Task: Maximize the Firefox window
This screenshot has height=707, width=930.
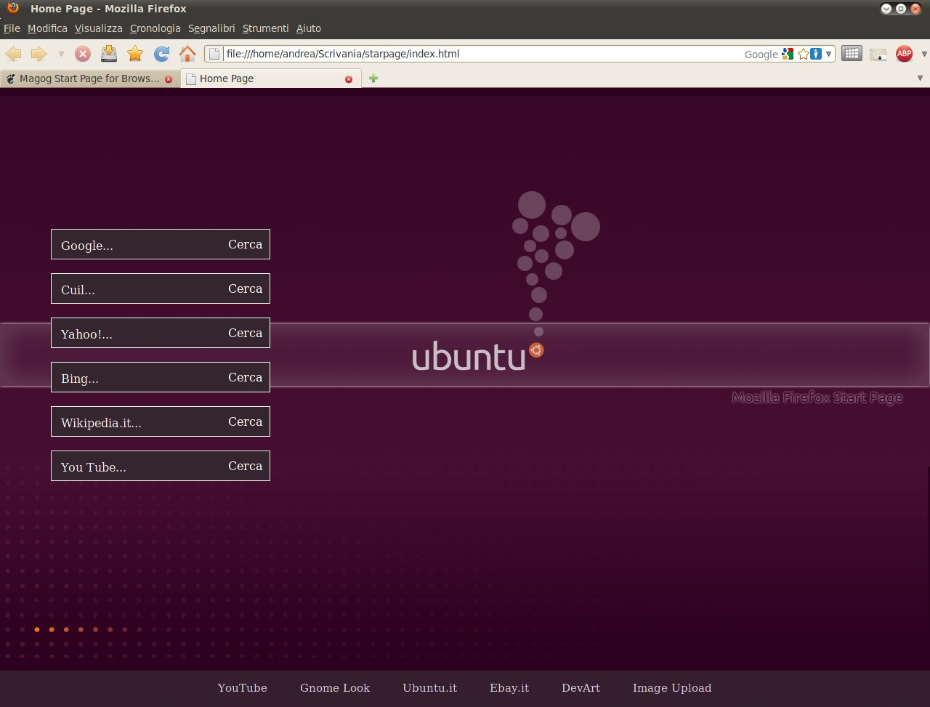Action: coord(901,9)
